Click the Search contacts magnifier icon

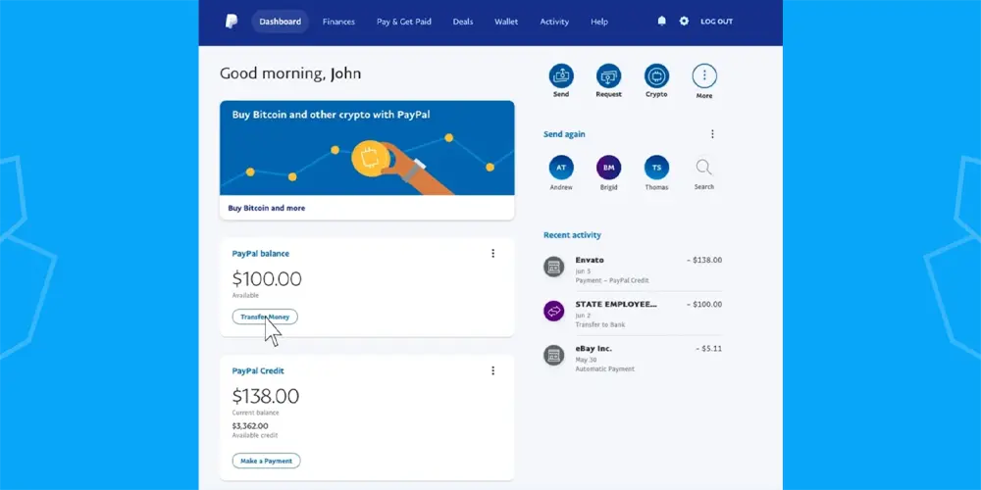(703, 168)
